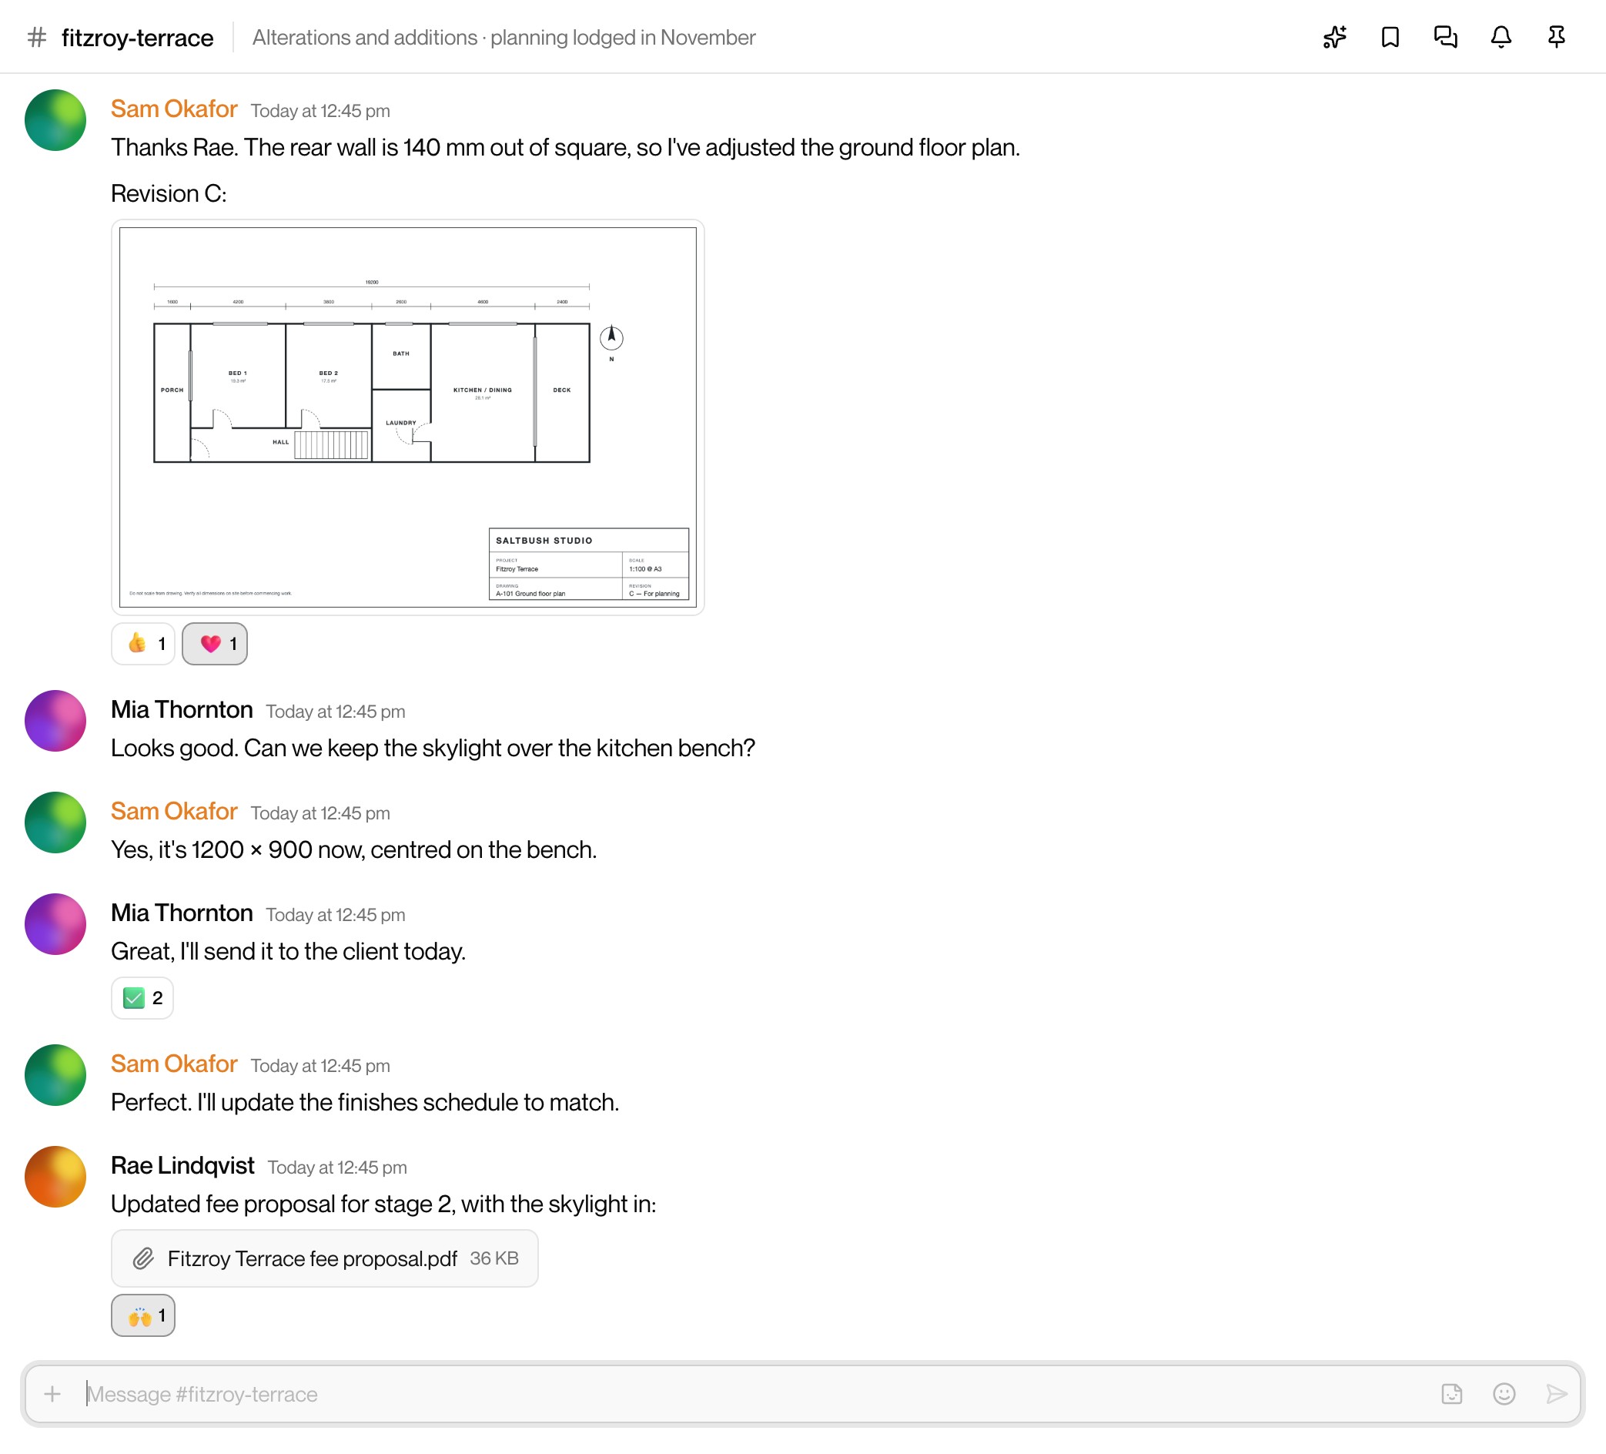The width and height of the screenshot is (1606, 1454).
Task: Click Sam Okafor's avatar on first message
Action: (55, 120)
